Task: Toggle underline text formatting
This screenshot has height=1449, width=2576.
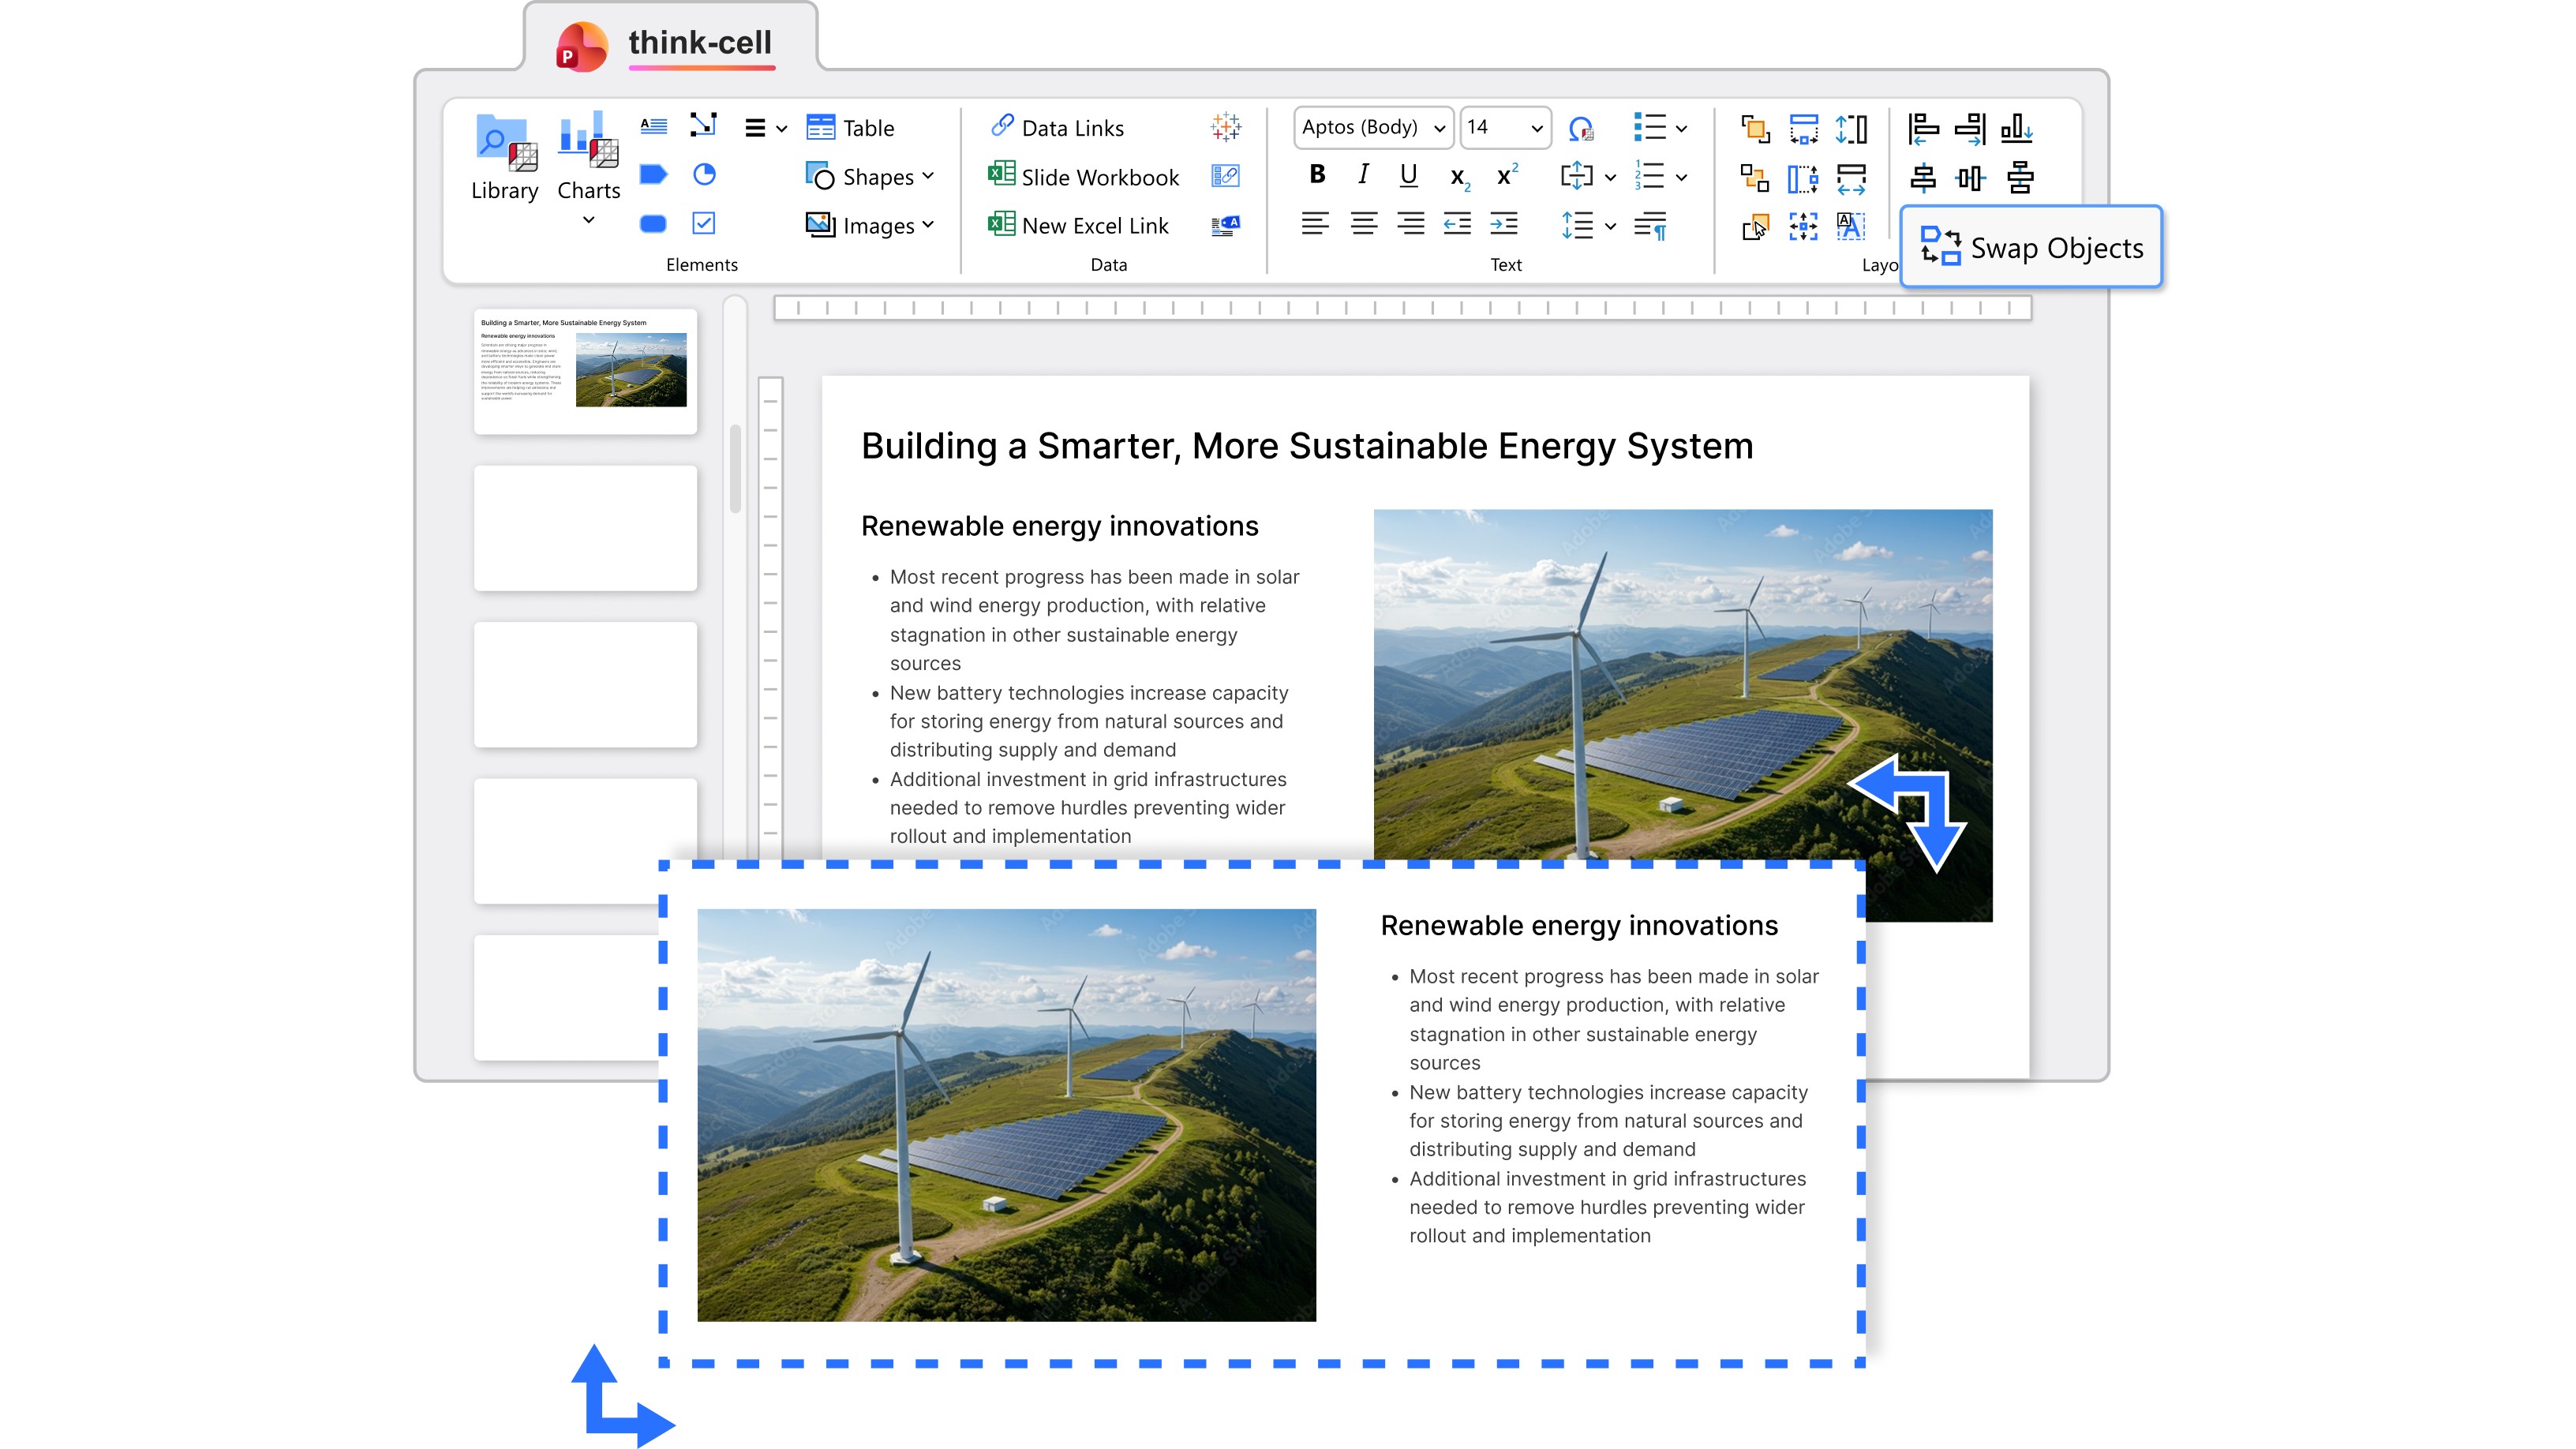Action: [x=1408, y=175]
